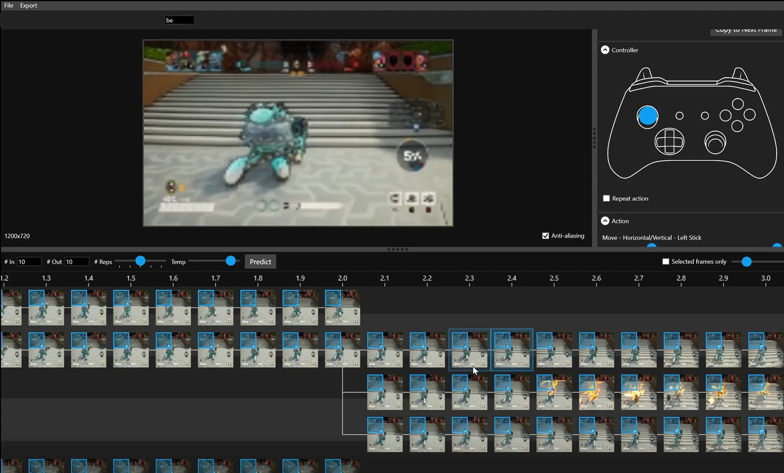Click the 2.0 mark on the timeline ruler
This screenshot has height=473, width=784.
click(342, 278)
